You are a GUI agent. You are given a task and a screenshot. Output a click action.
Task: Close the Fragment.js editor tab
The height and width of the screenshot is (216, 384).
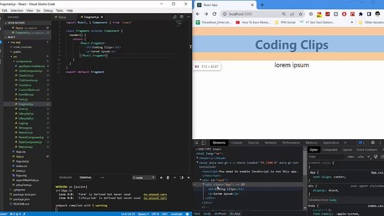tap(101, 17)
